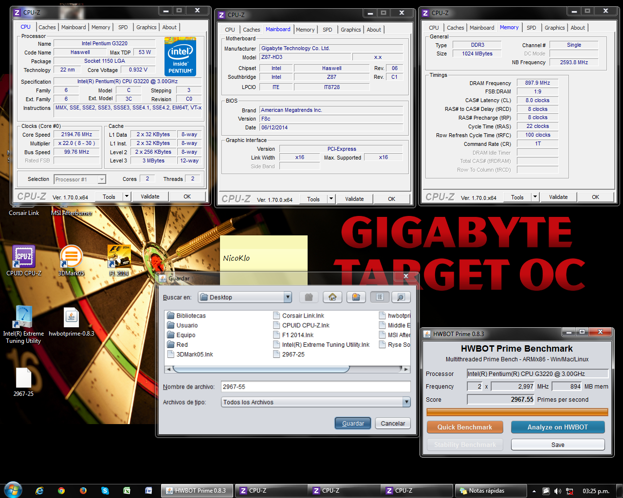Expand Archivos de tipo dropdown
This screenshot has height=498, width=623.
[406, 402]
